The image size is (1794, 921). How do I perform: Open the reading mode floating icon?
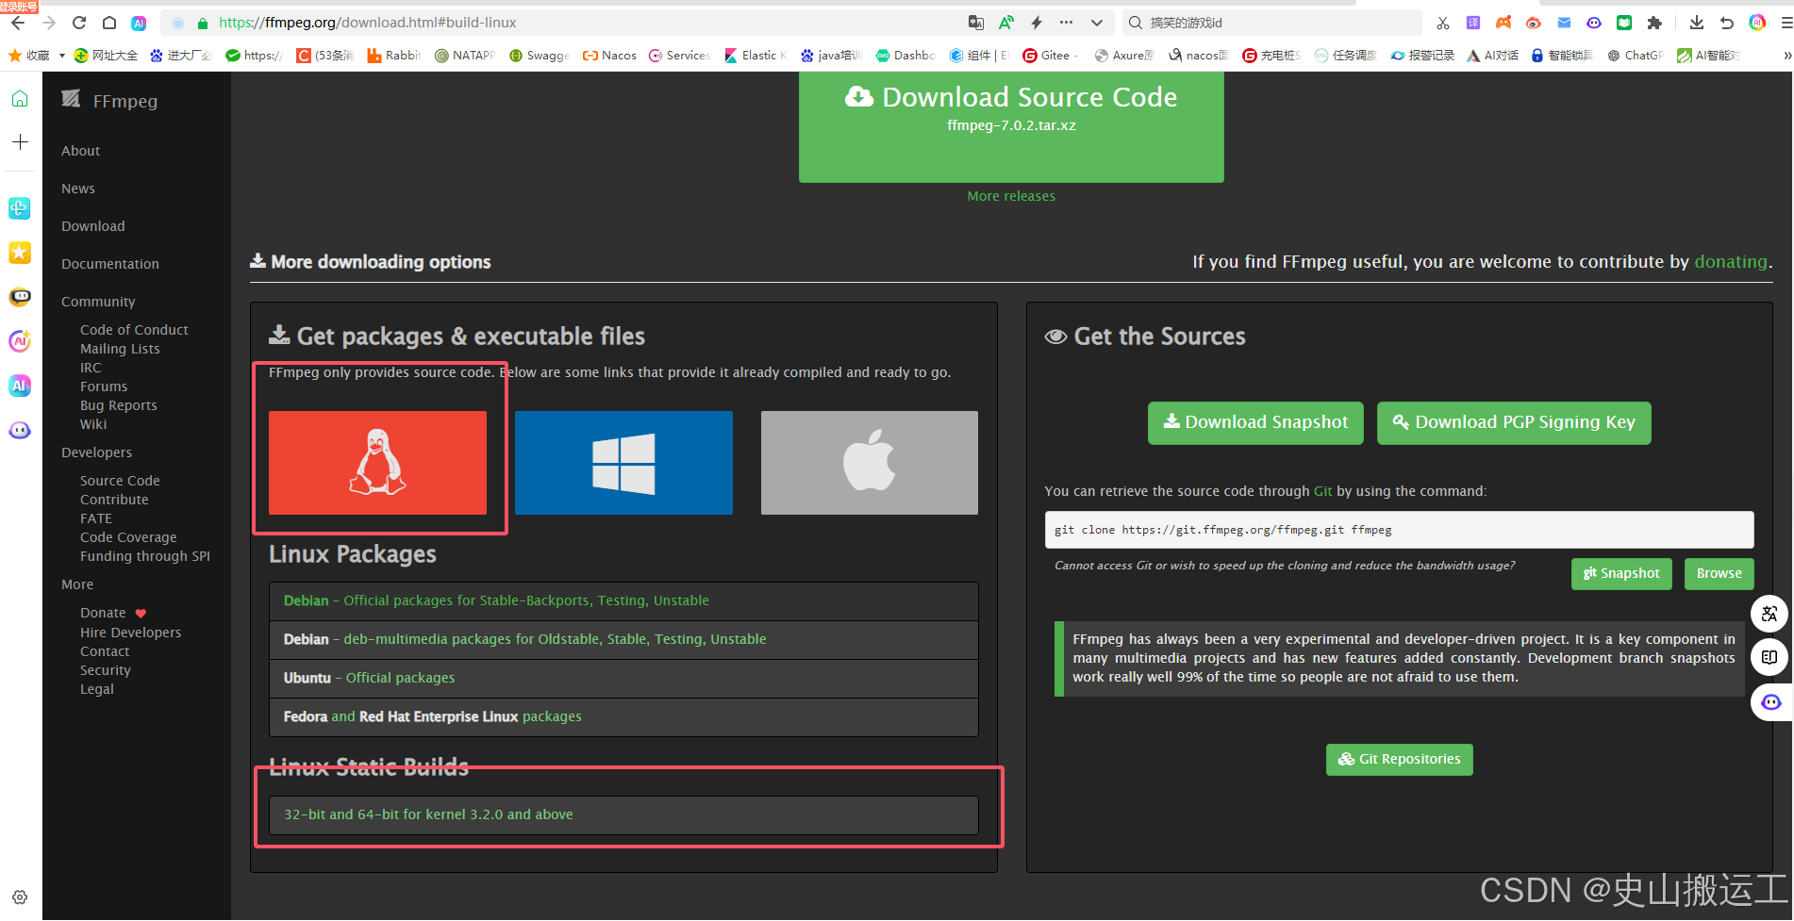tap(1769, 657)
